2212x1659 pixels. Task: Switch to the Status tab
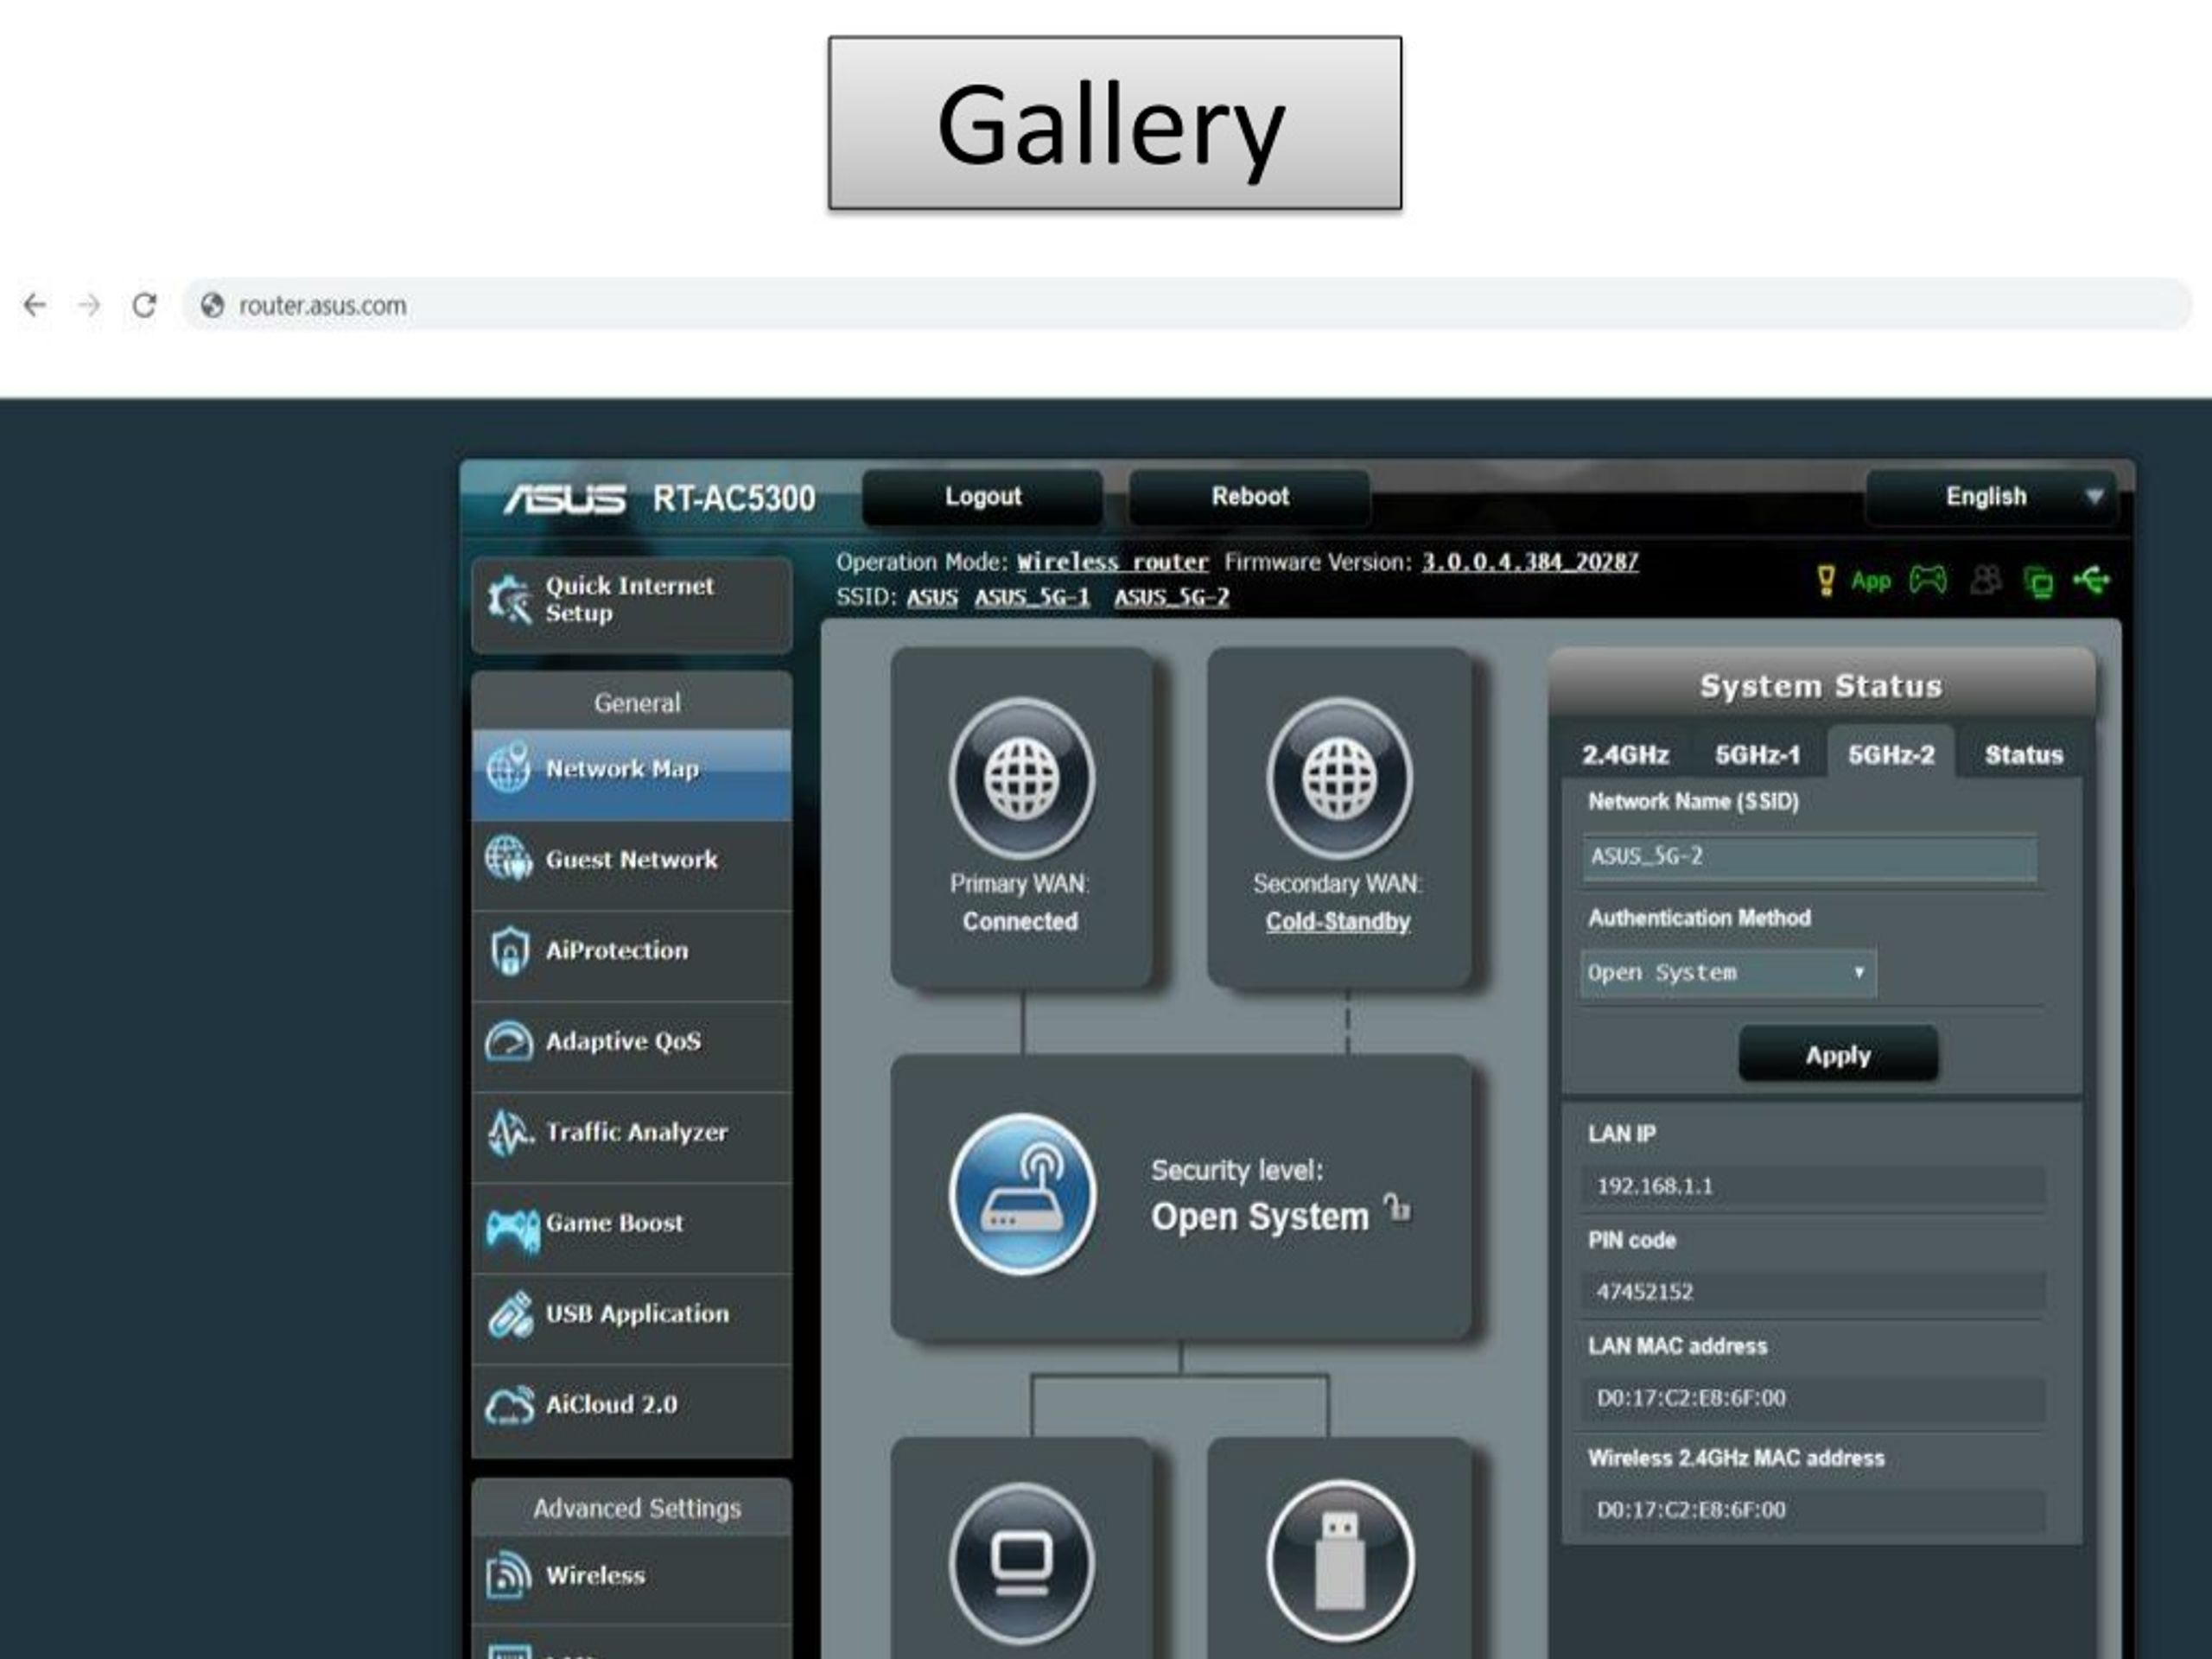2024,755
